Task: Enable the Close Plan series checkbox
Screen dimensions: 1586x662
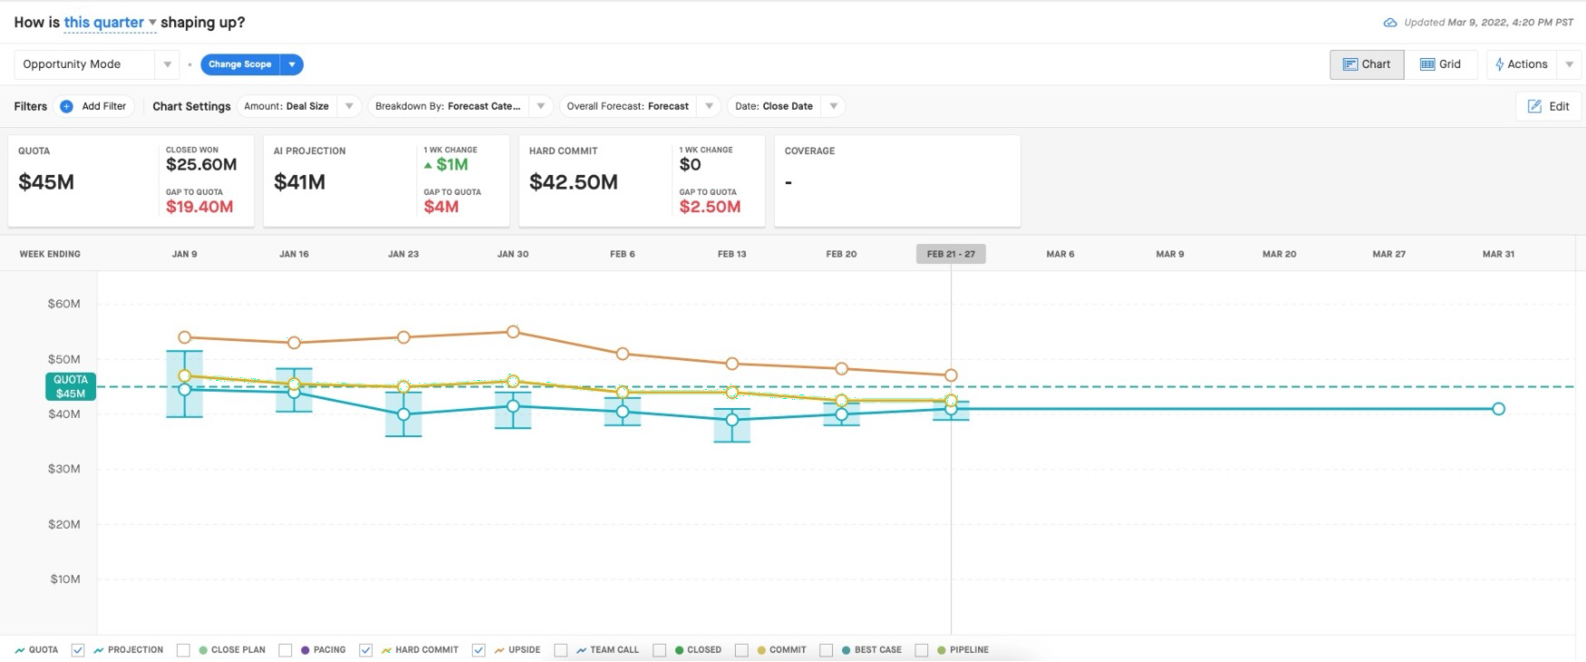Action: (x=183, y=650)
